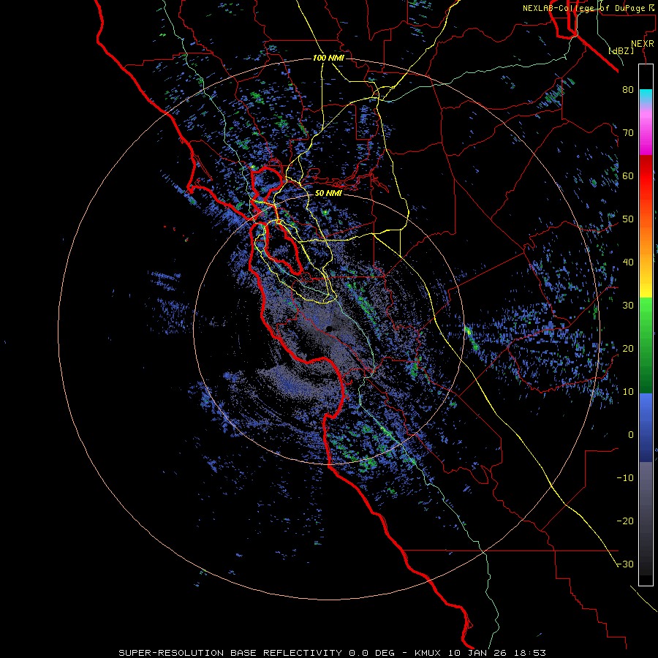Select the -10 value on dBZ scale
Viewport: 658px width, 658px height.
click(x=625, y=478)
